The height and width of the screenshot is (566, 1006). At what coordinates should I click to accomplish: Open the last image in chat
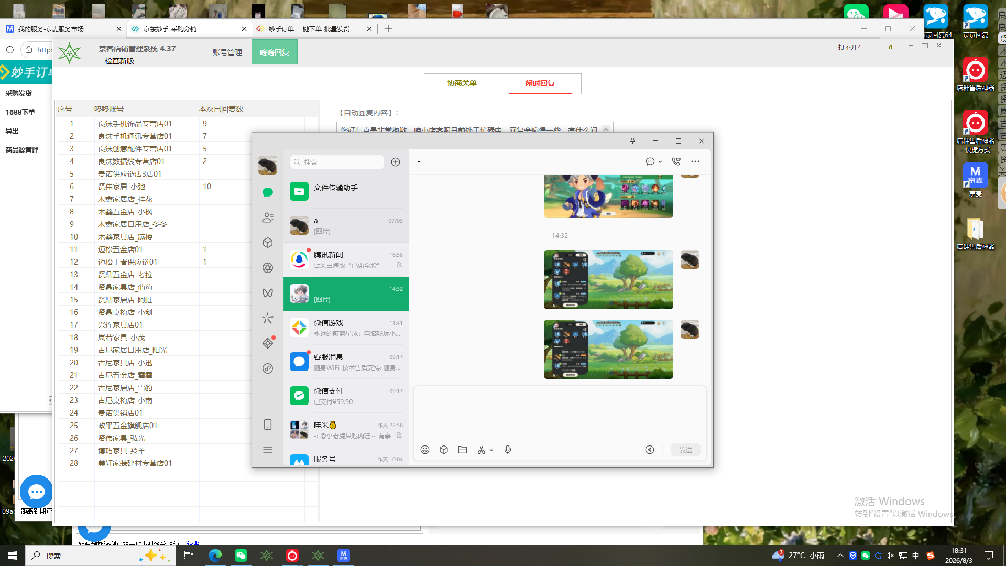[x=608, y=349]
